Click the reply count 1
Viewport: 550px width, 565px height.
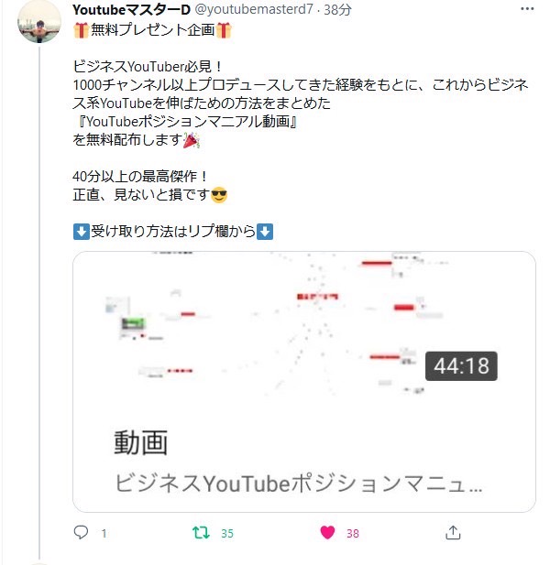click(x=104, y=533)
